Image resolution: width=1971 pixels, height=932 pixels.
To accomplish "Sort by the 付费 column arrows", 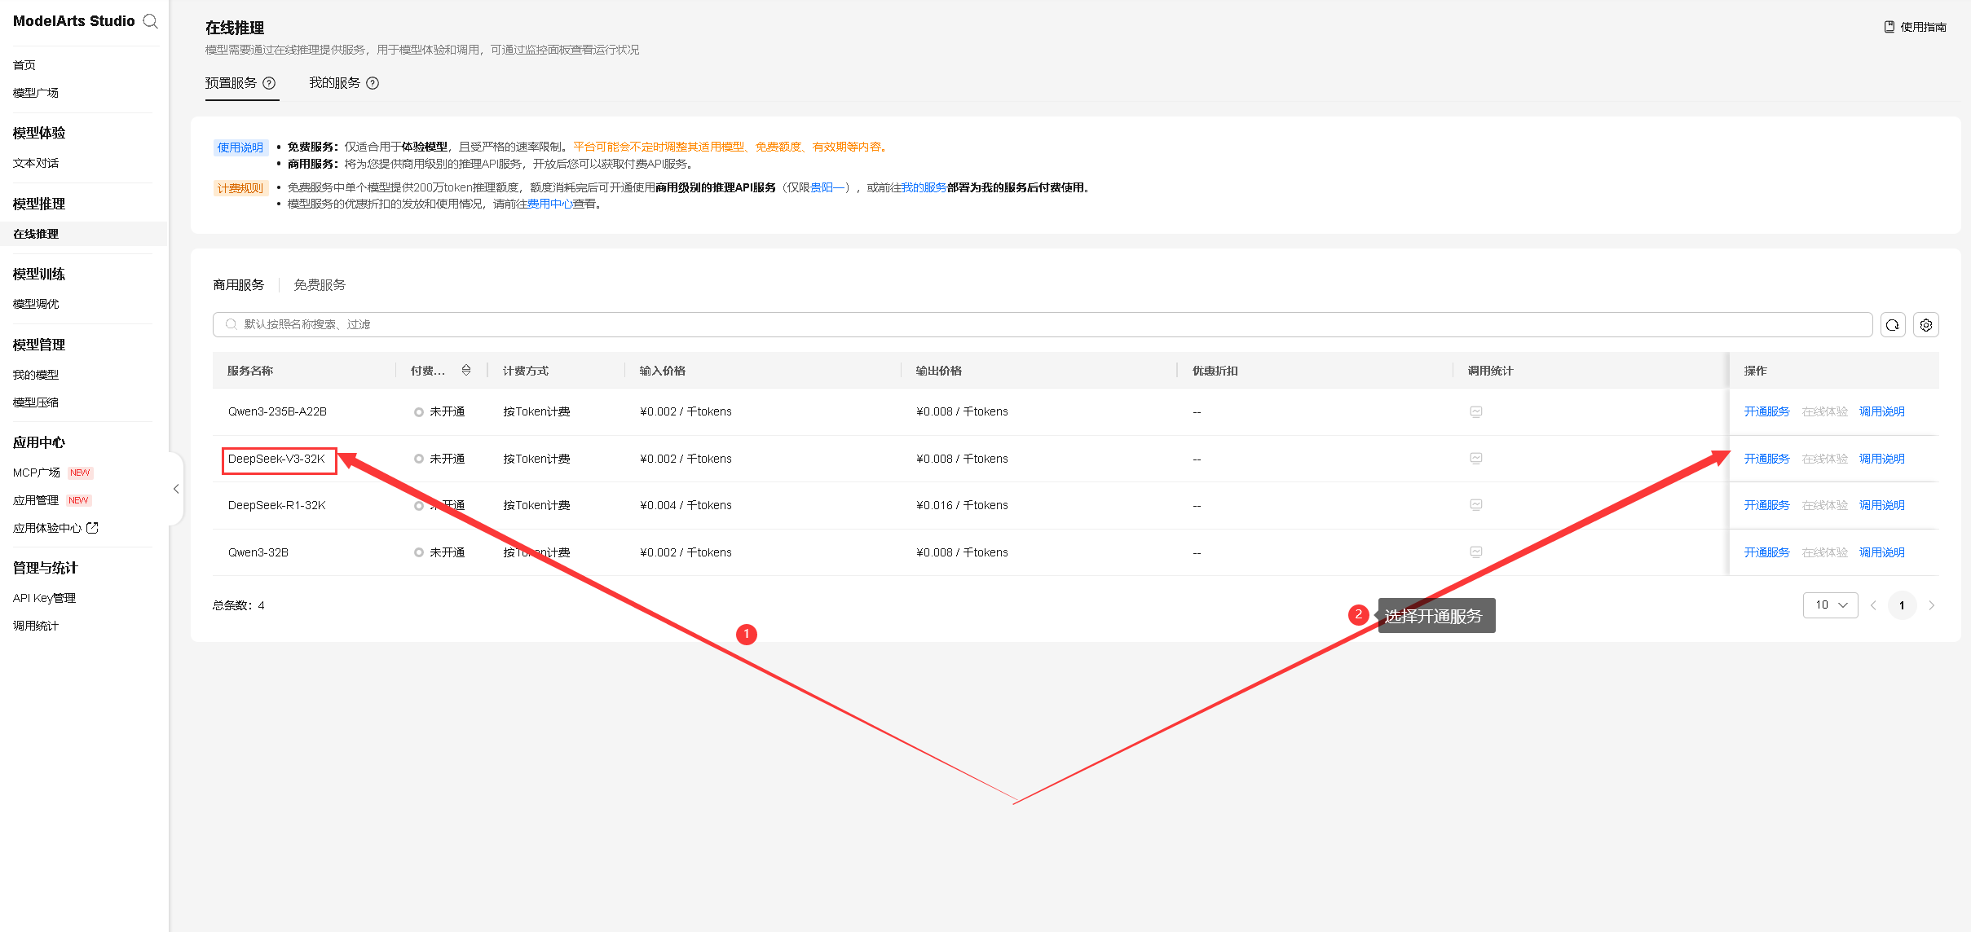I will [465, 371].
